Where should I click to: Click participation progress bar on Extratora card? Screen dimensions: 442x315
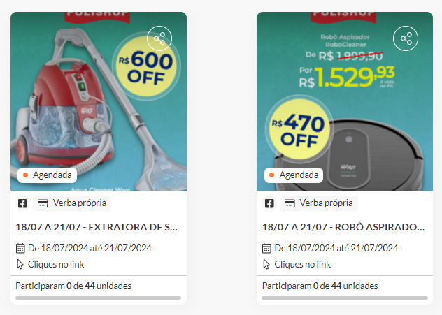click(x=99, y=298)
